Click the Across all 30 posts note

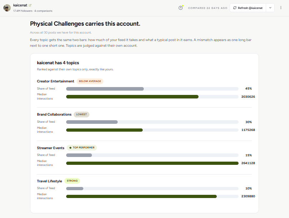click(x=61, y=32)
